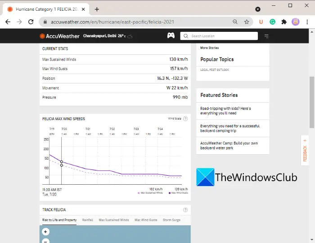Switch to the Rainfall tab
This screenshot has width=315, height=243.
tap(88, 220)
